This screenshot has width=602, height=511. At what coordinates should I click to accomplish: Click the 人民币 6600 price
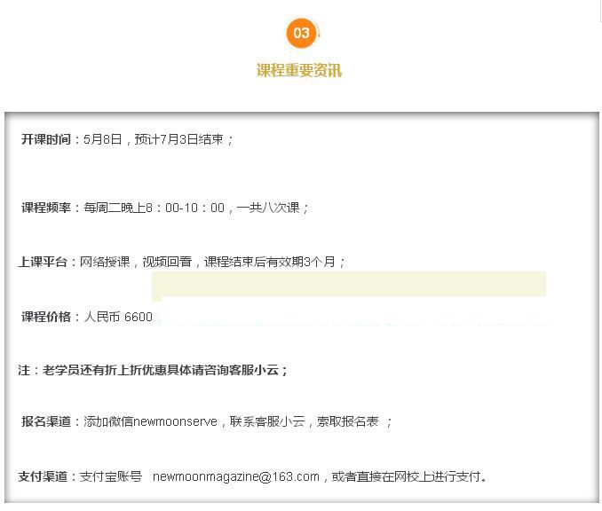118,317
